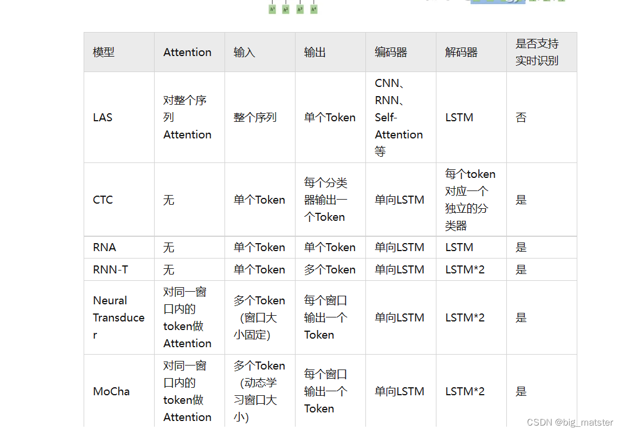
Task: Click the LSTM decoder cell in RNA row
Action: point(471,248)
